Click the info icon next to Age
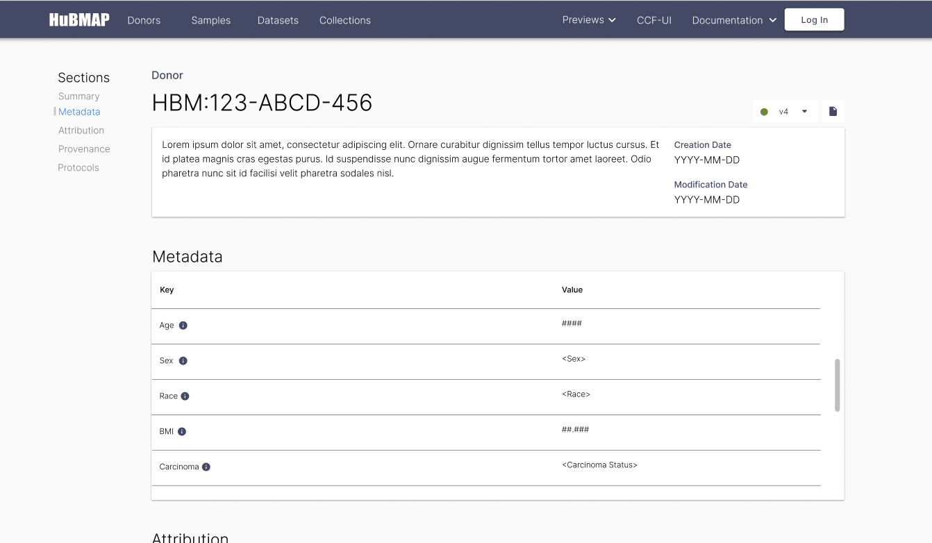Image resolution: width=932 pixels, height=543 pixels. point(183,326)
